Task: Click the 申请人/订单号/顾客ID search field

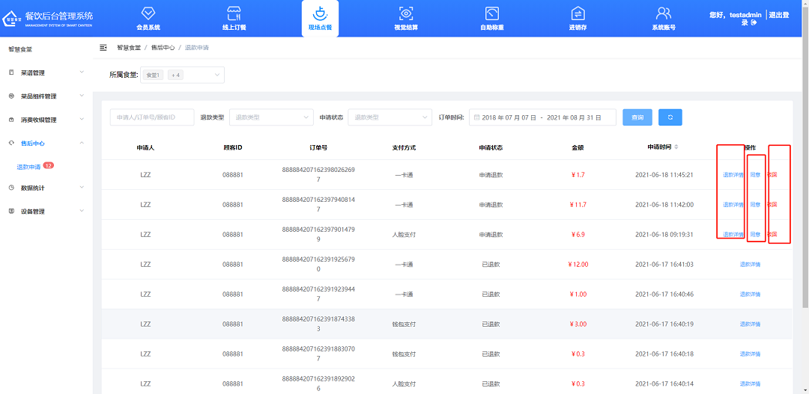Action: click(x=151, y=117)
